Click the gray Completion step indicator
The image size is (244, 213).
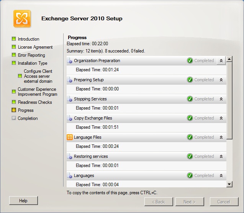coord(14,118)
